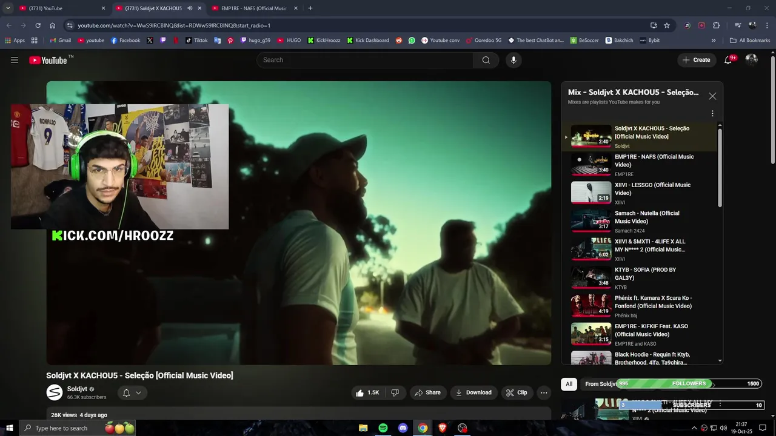Open Brave browser from the taskbar
Screen dimensions: 776x436
coord(443,428)
